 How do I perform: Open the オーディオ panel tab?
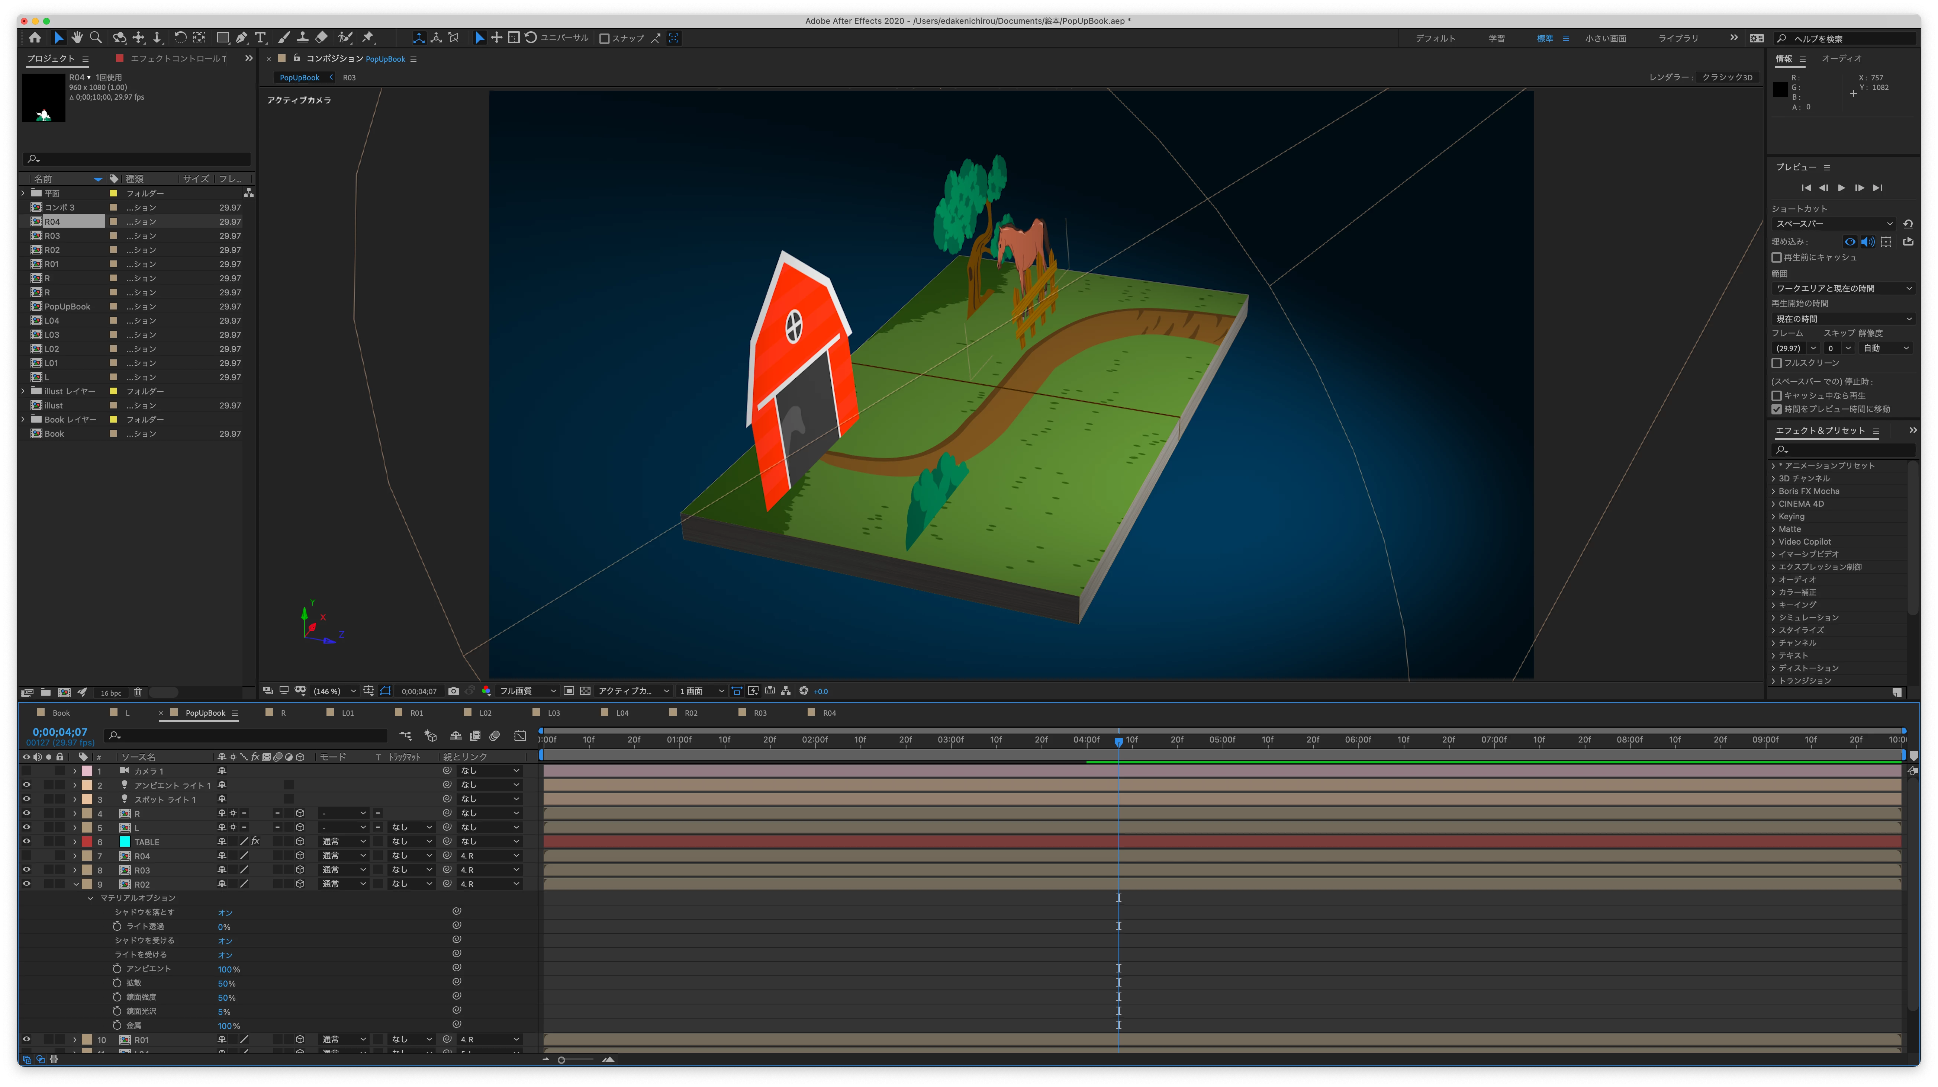[1841, 59]
